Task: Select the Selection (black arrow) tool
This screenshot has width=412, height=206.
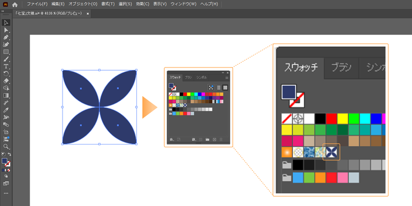Action: pyautogui.click(x=6, y=23)
